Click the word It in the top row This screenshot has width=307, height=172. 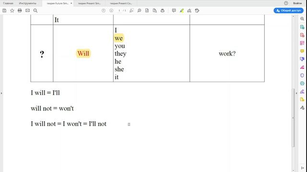click(x=57, y=20)
